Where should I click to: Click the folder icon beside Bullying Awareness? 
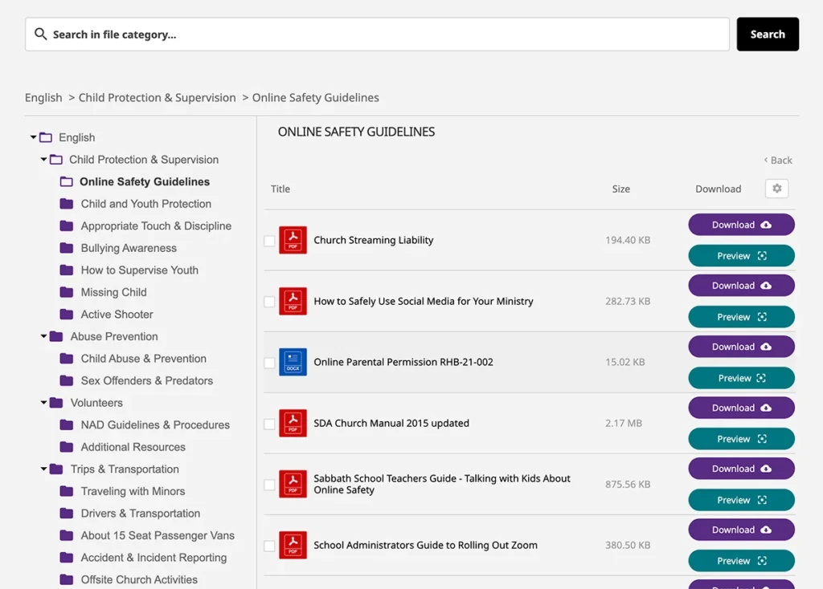[67, 248]
